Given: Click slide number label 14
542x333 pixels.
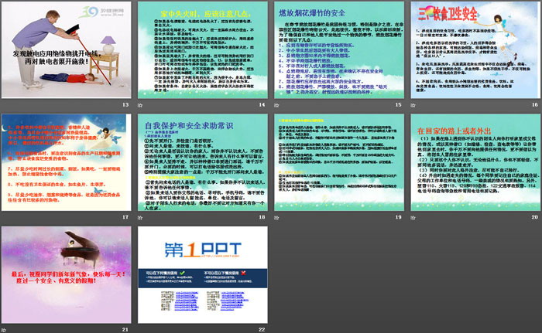Looking at the screenshot, I should pyautogui.click(x=262, y=104).
